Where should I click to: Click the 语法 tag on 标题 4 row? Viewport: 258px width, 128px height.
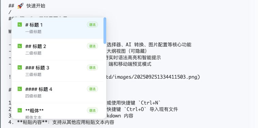point(92,89)
